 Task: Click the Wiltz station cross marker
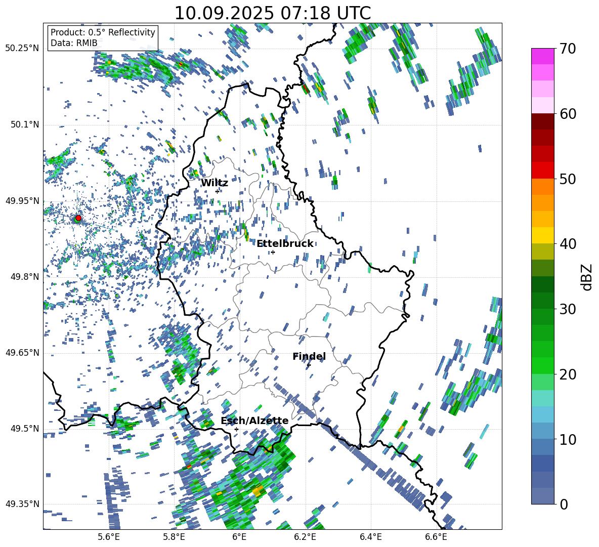pyautogui.click(x=218, y=191)
